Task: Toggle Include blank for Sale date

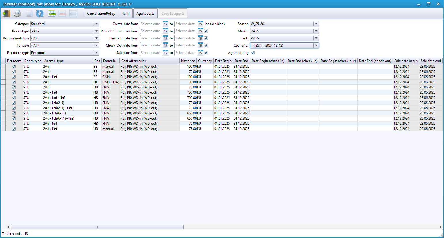Action: pyautogui.click(x=206, y=53)
